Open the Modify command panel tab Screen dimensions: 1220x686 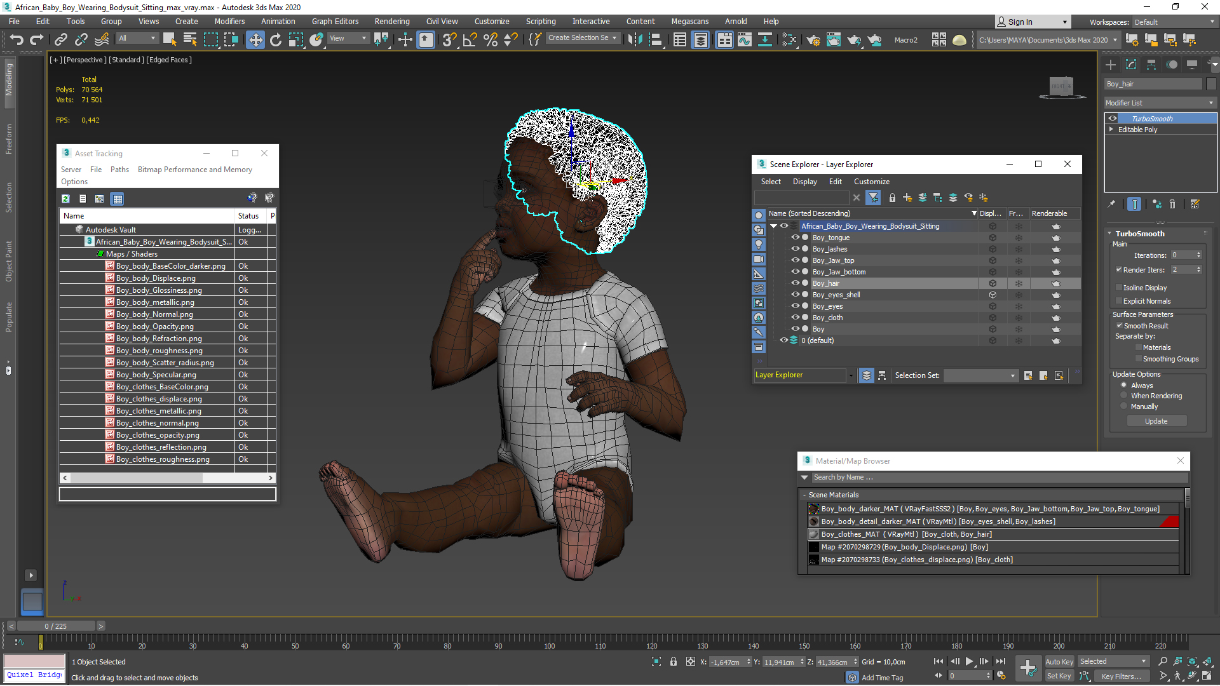[x=1131, y=65]
